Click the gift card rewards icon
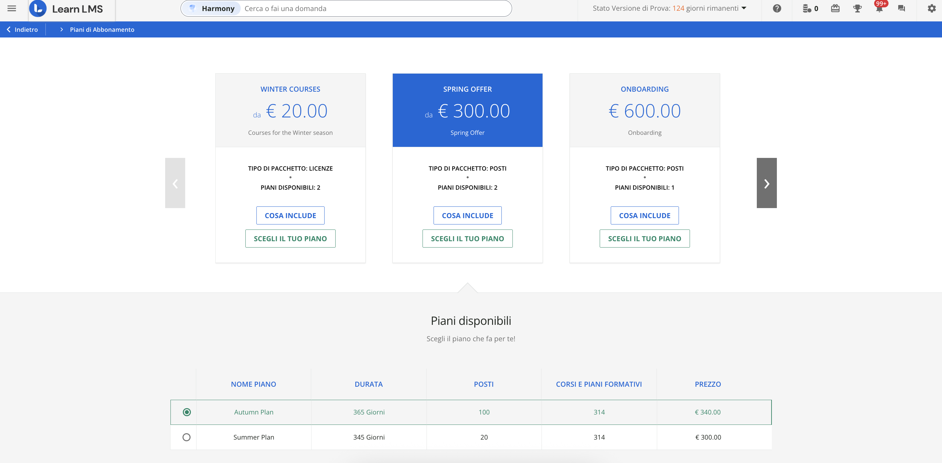942x463 pixels. point(835,8)
